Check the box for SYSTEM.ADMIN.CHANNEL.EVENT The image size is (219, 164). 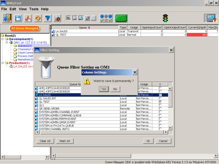[160, 112]
